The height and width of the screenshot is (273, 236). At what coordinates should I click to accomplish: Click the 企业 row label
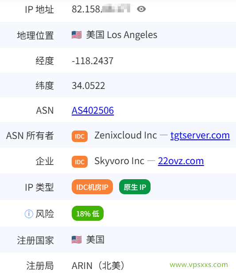point(45,161)
